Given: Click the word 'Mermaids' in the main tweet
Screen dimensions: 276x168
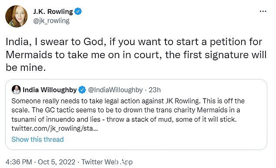Looking at the screenshot, I should coord(29,55).
